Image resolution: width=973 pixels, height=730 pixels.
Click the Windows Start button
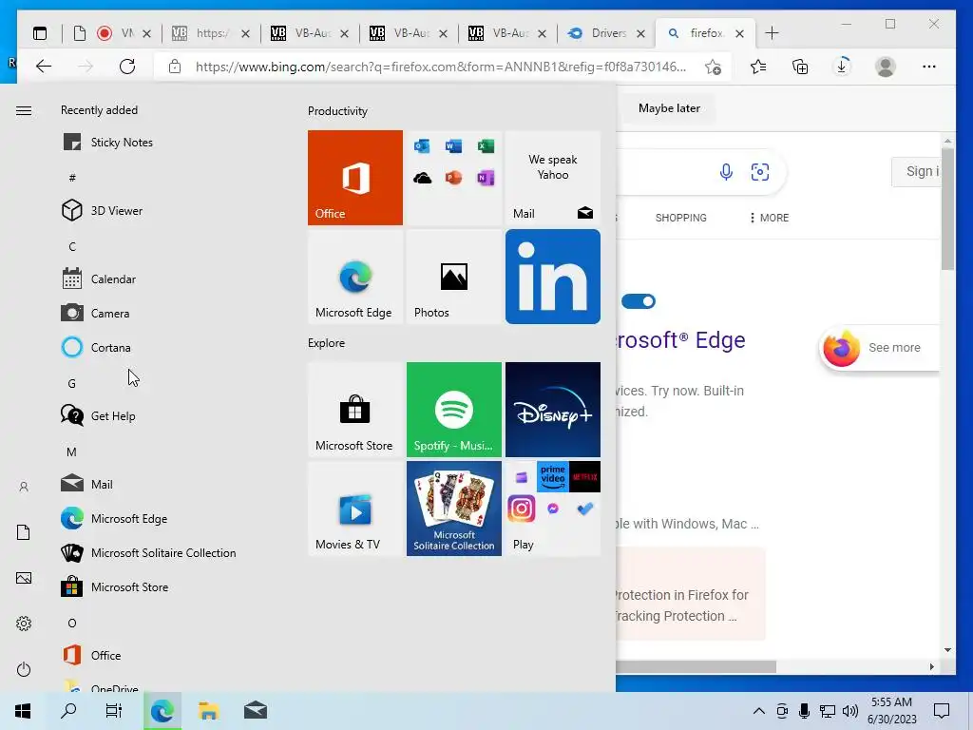[x=23, y=711]
